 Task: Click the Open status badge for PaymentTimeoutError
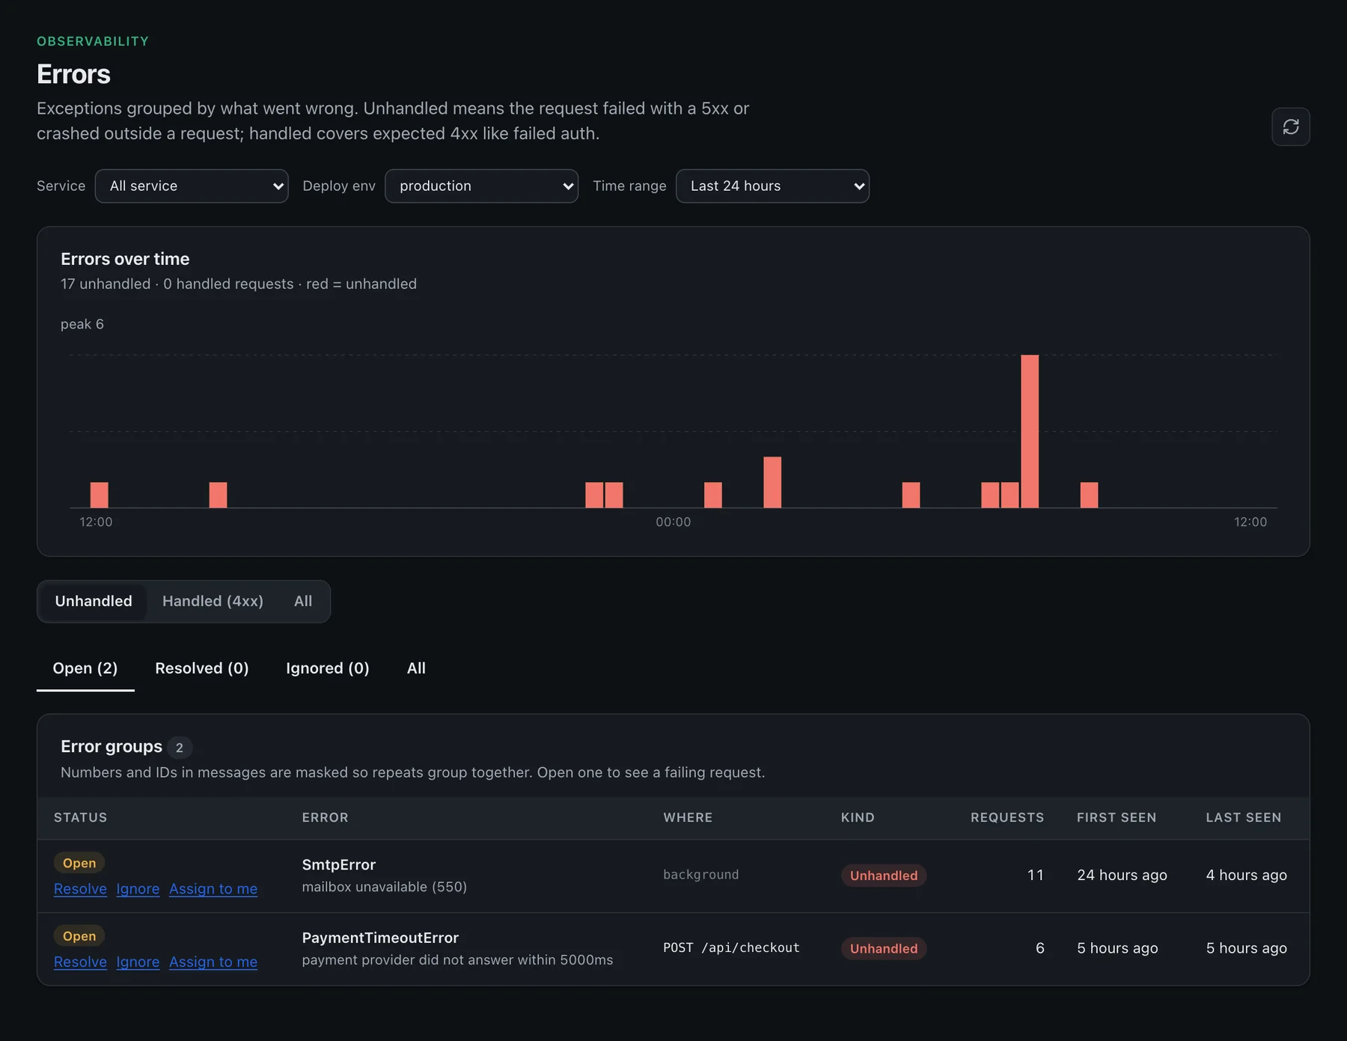coord(79,936)
